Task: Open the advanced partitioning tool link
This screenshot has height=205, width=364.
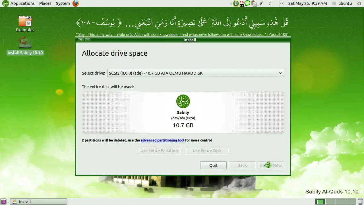Action: pyautogui.click(x=162, y=140)
